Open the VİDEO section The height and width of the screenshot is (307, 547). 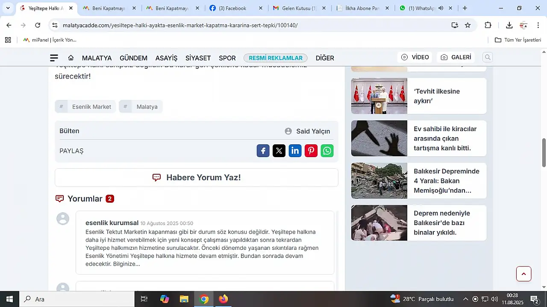coord(415,57)
